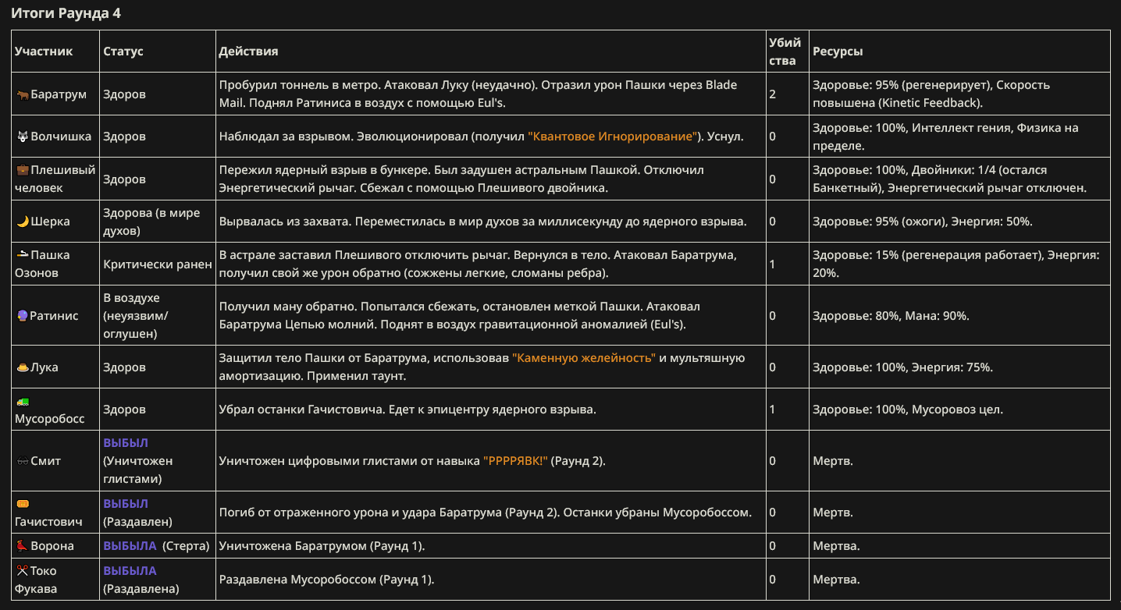The image size is (1121, 610).
Task: Click the wolf emoji next to Волчишка
Action: (22, 137)
